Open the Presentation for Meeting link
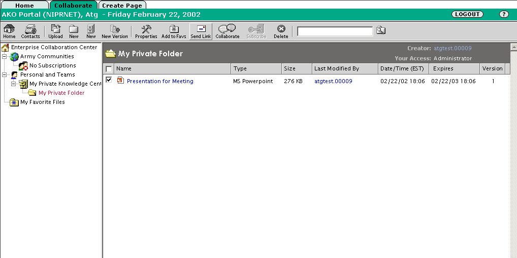 point(160,81)
